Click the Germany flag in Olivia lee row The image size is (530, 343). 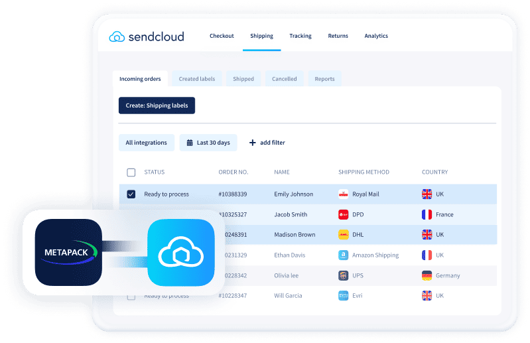pyautogui.click(x=427, y=275)
